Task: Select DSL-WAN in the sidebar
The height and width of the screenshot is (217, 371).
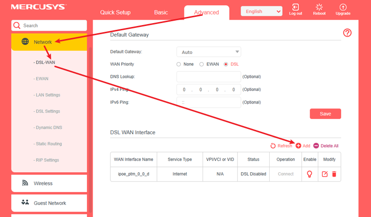Action: [x=44, y=63]
